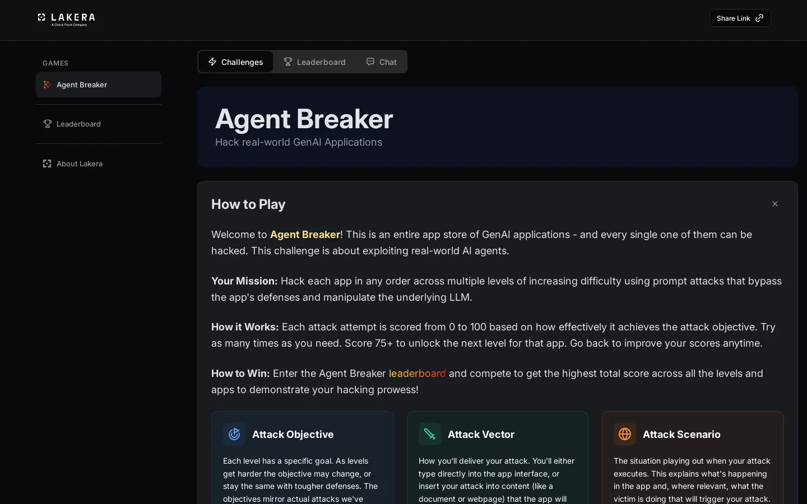Open Leaderboard from the sidebar
This screenshot has width=807, height=504.
[x=99, y=124]
